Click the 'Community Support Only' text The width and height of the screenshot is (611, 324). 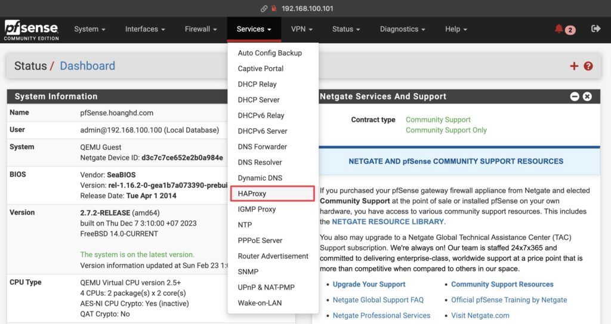click(x=446, y=130)
